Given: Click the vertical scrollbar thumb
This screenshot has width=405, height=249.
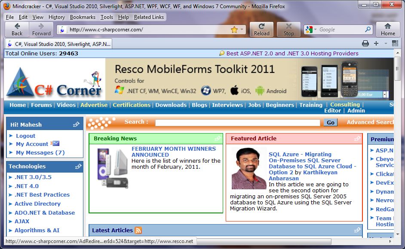Looking at the screenshot, I should coord(398,69).
